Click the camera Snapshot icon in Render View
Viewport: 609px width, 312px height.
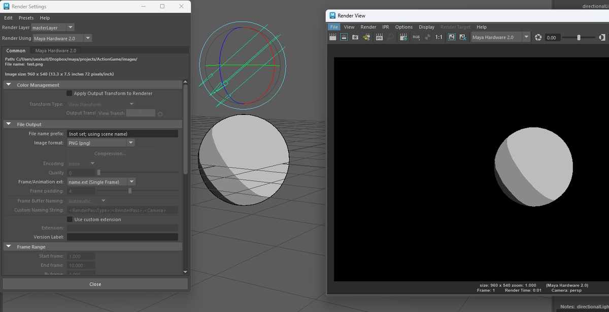(x=355, y=37)
